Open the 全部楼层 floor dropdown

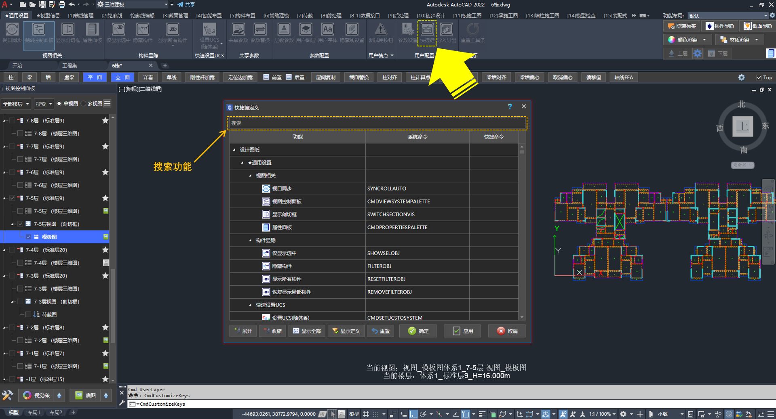point(16,104)
